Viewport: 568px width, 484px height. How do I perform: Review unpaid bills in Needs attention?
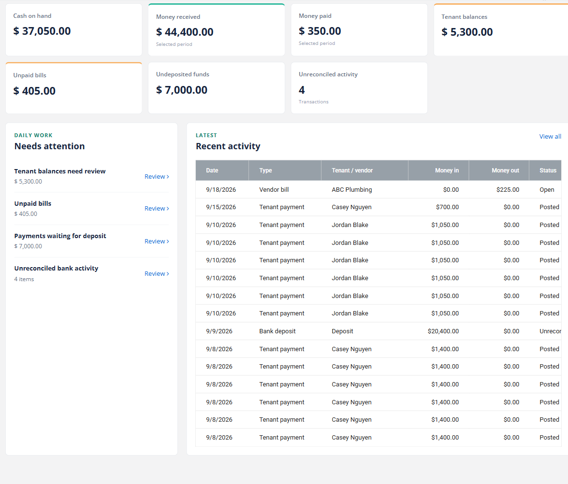[x=157, y=209]
